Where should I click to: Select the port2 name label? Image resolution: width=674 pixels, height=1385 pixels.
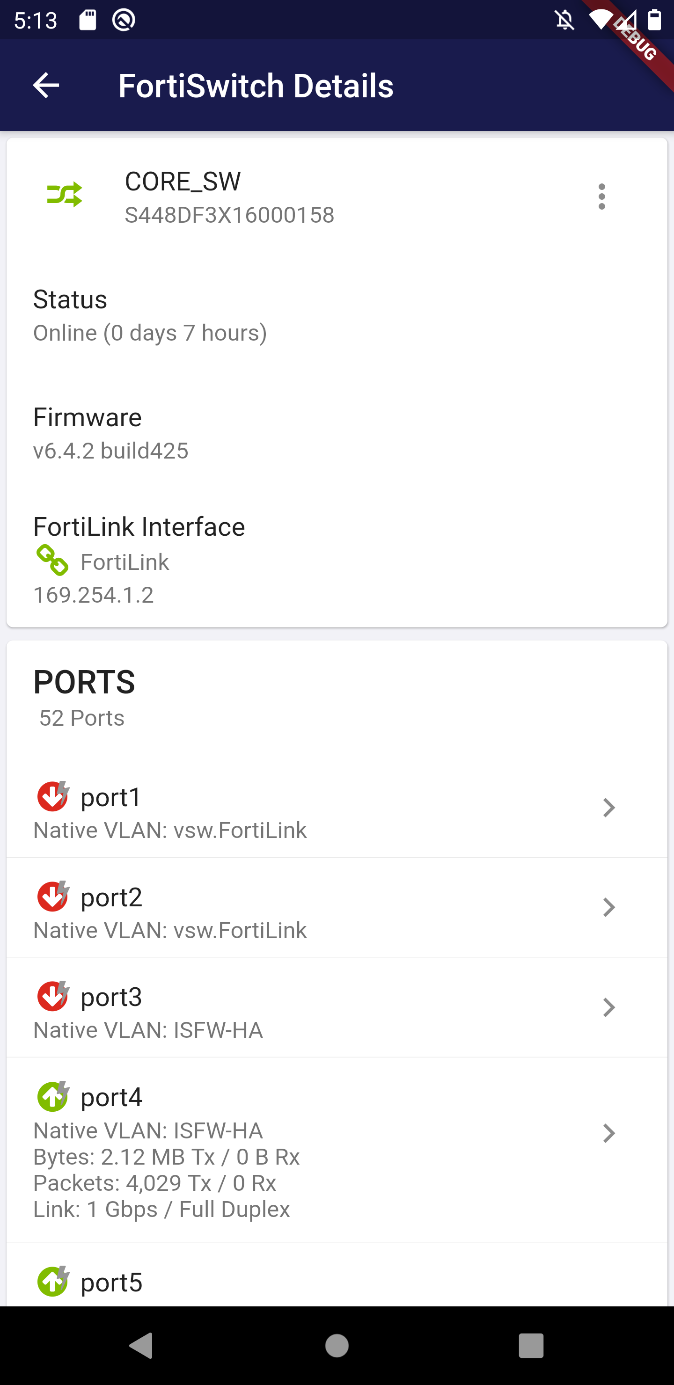click(x=111, y=897)
